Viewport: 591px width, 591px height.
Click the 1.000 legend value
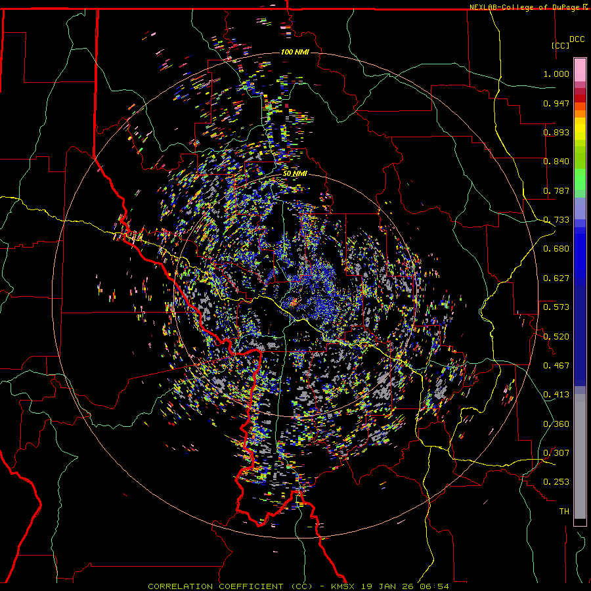coord(556,74)
